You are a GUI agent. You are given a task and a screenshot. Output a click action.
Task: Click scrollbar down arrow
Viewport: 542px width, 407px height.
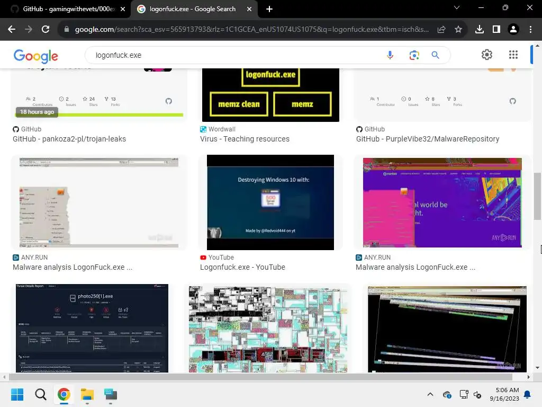click(x=537, y=368)
